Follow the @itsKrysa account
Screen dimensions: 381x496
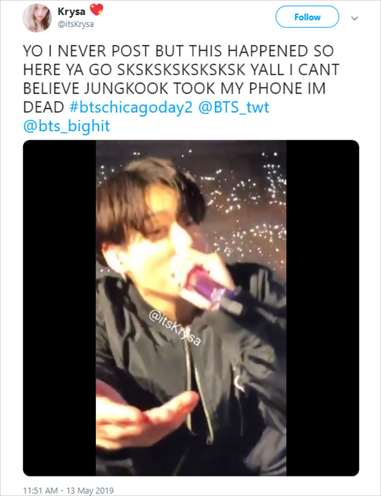[307, 17]
